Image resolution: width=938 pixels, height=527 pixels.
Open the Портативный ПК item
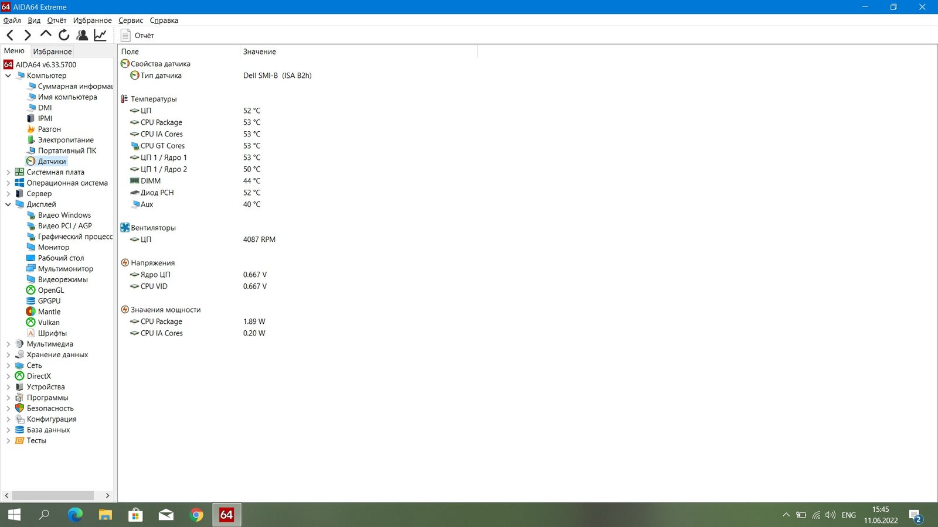tap(67, 150)
